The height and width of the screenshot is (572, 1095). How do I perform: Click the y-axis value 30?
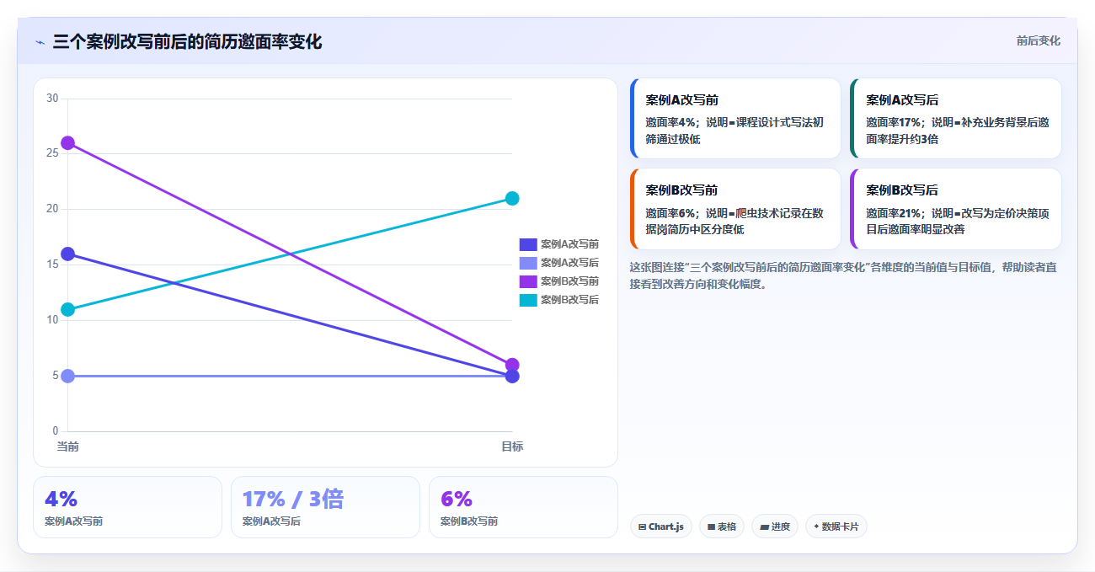tap(52, 99)
